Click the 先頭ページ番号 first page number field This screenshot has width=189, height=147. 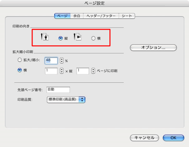coord(58,90)
